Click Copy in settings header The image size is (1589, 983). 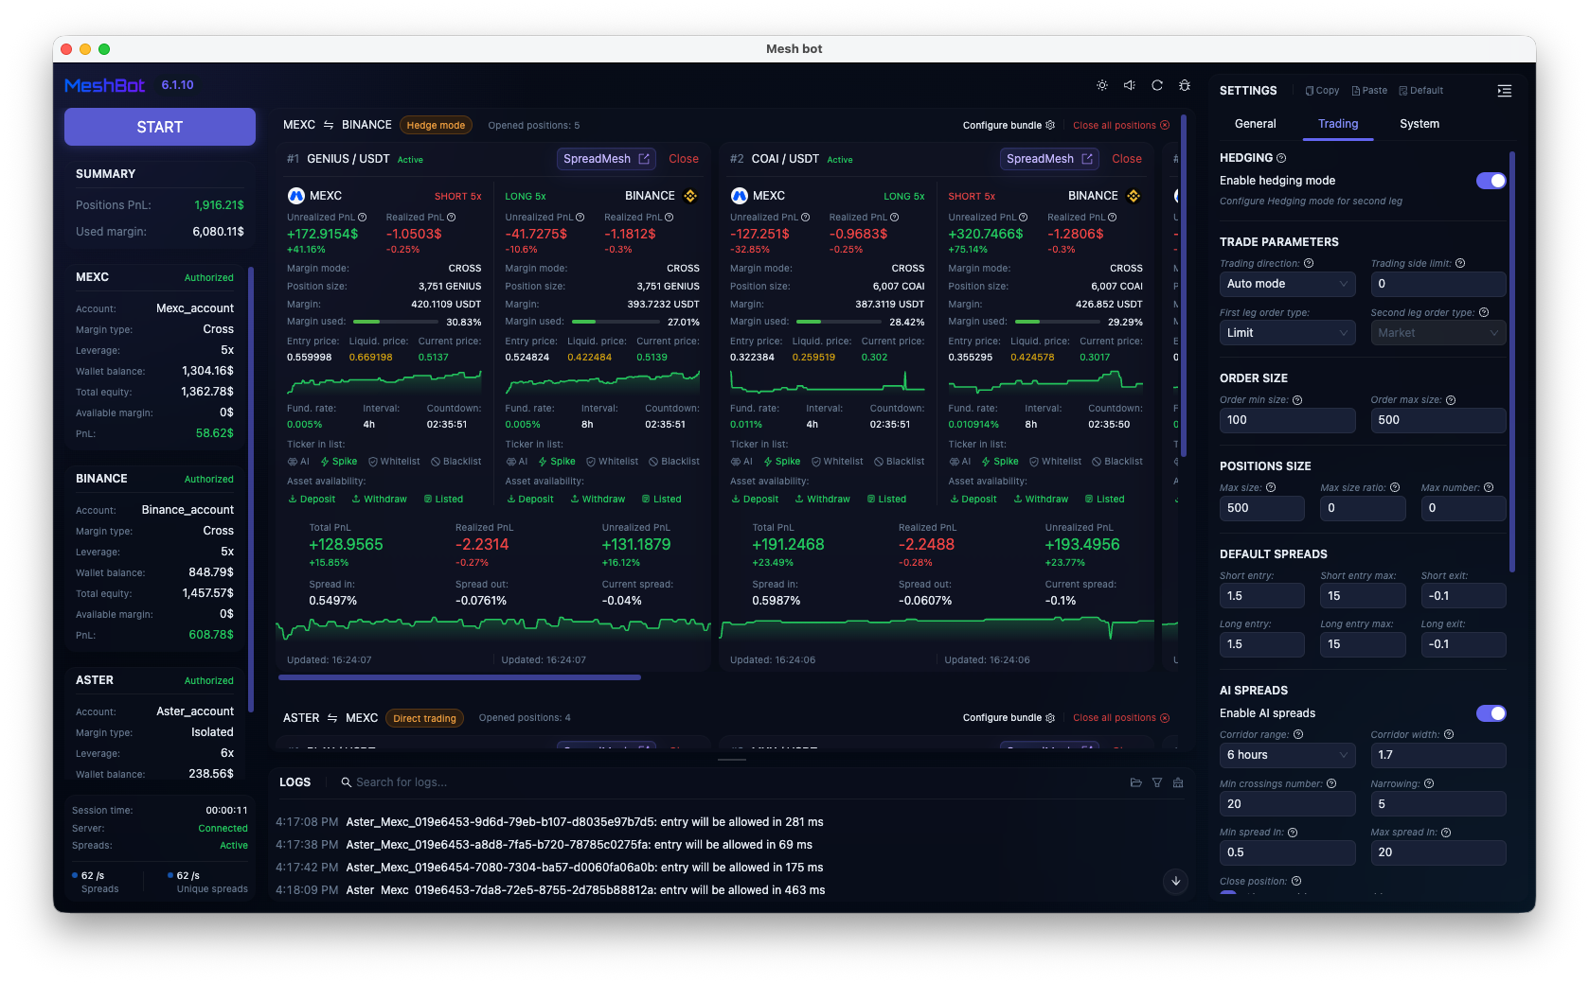tap(1322, 91)
